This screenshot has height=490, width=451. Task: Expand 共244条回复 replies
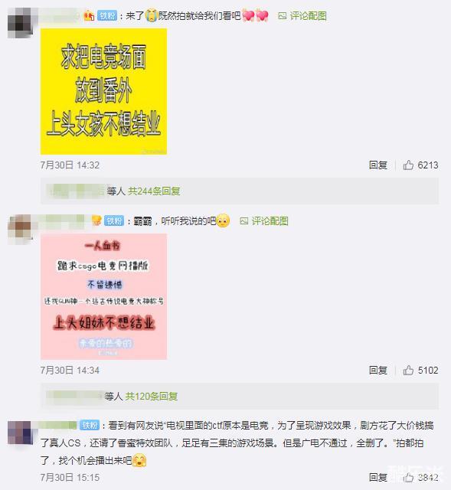154,191
